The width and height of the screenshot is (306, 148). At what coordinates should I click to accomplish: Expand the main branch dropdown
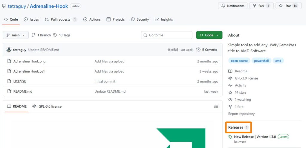[x=16, y=35]
